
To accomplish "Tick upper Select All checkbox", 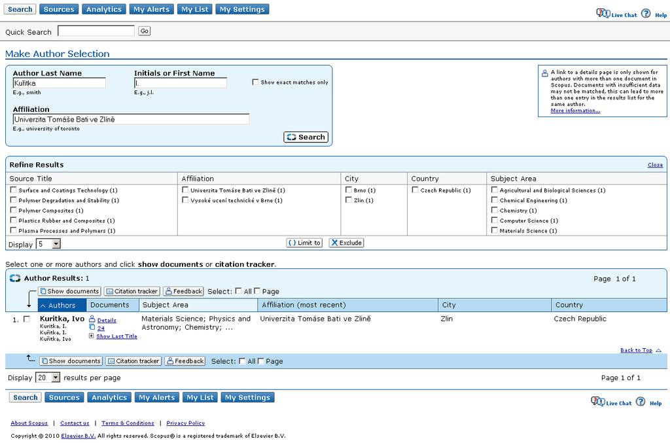I will (x=238, y=291).
